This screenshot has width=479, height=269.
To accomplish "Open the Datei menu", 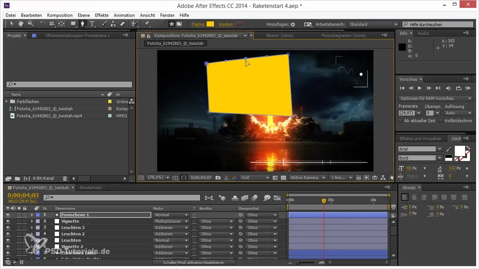I will point(11,15).
